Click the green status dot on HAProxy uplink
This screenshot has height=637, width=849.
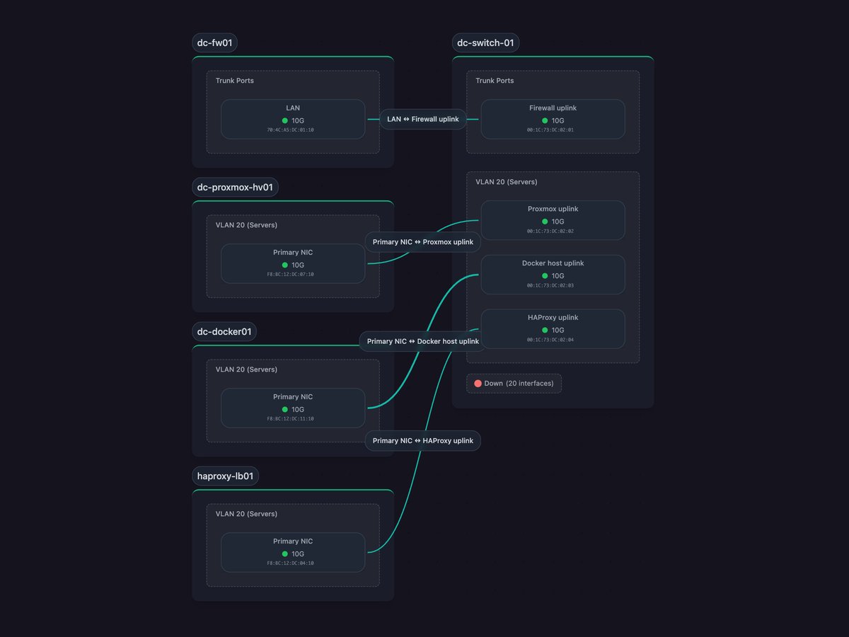545,331
